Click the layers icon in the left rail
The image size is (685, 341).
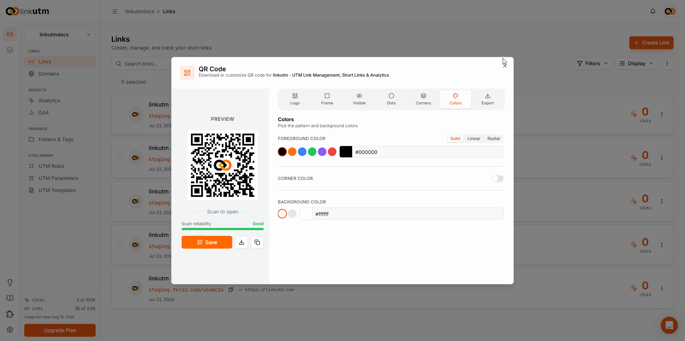[x=10, y=50]
